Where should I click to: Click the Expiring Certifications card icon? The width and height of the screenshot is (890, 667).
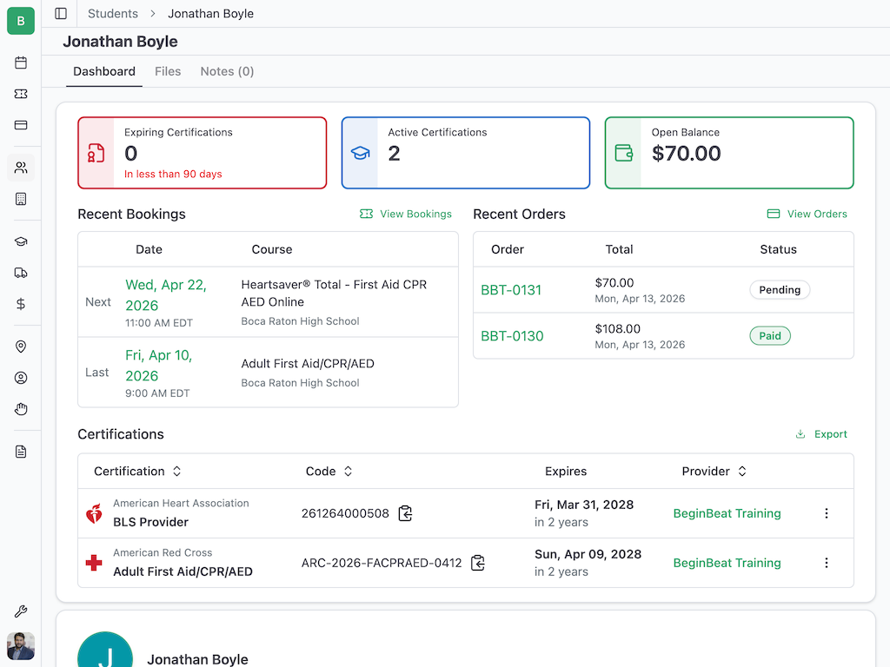coord(96,153)
